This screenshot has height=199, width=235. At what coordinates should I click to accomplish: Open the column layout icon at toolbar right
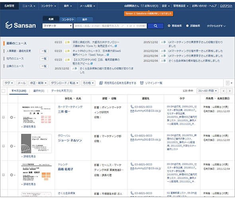click(229, 83)
